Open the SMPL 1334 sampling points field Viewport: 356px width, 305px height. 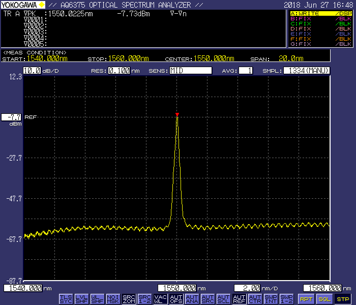point(306,71)
